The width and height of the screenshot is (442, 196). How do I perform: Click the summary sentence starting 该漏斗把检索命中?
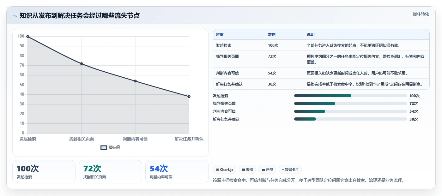pos(309,181)
